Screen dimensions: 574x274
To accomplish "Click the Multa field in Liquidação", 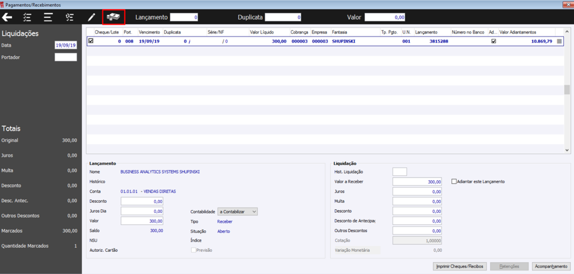I will click(x=417, y=201).
